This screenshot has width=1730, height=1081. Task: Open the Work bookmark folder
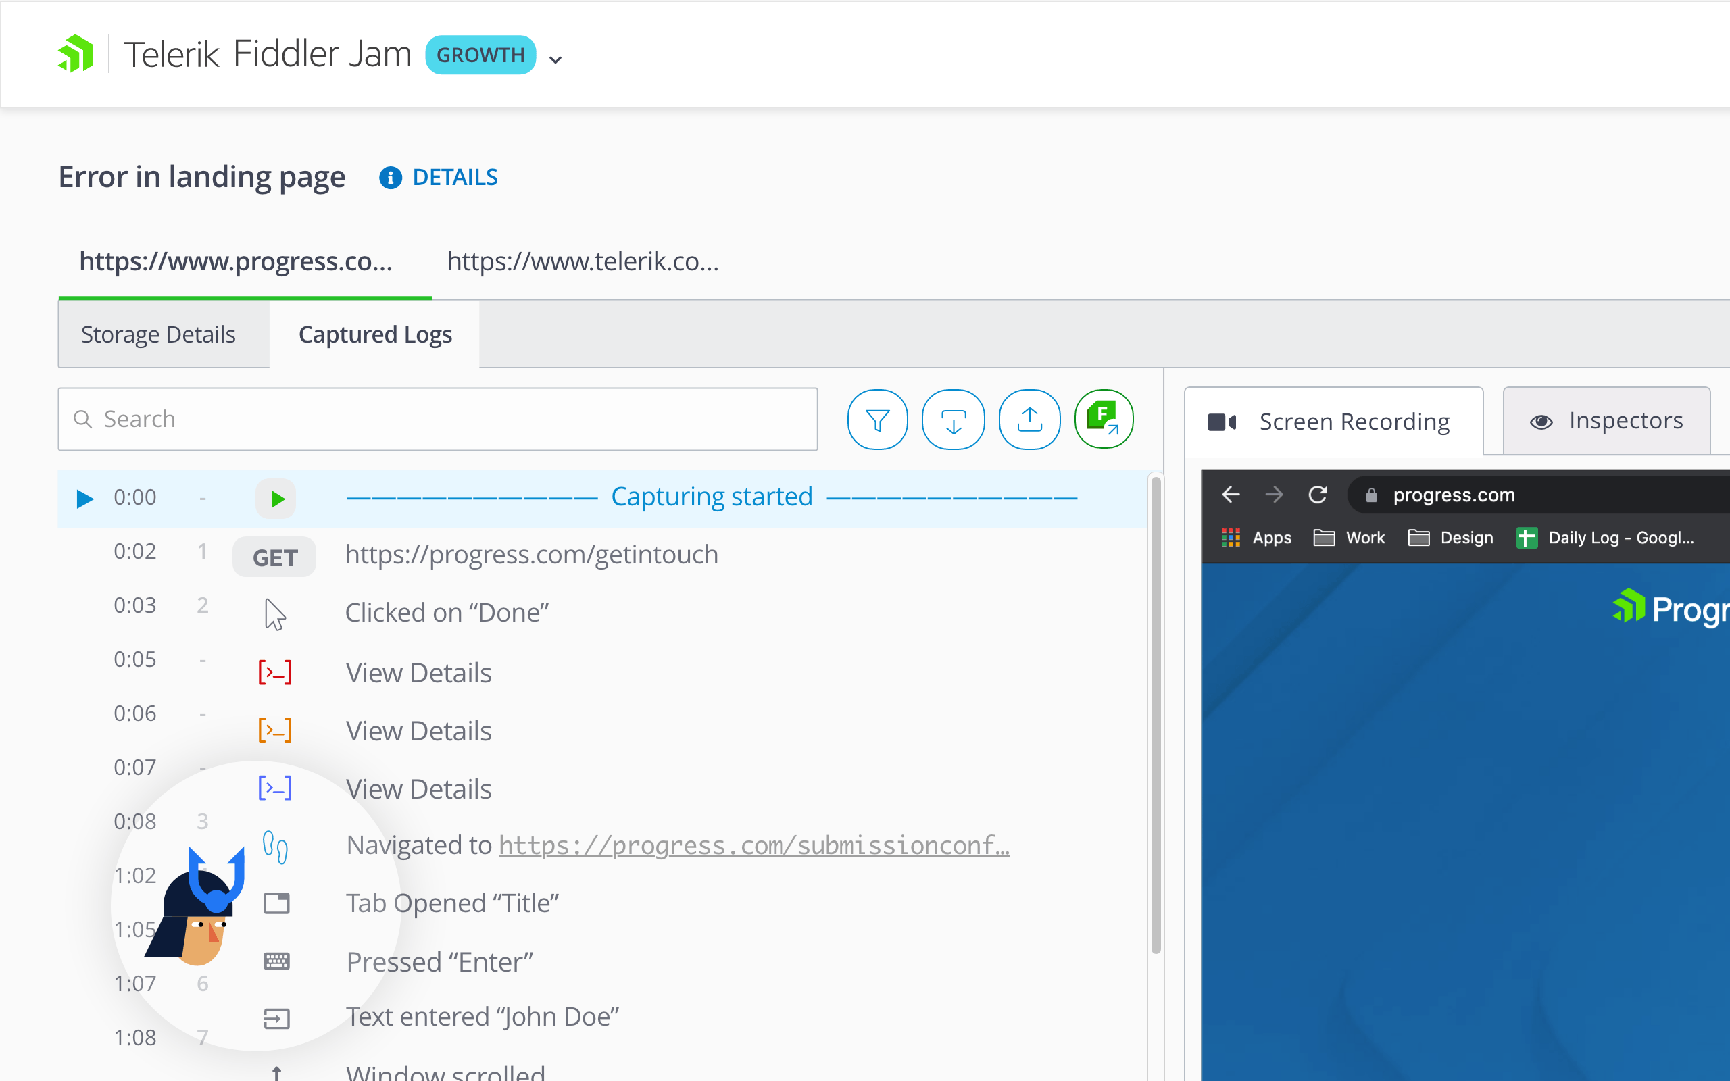1349,538
